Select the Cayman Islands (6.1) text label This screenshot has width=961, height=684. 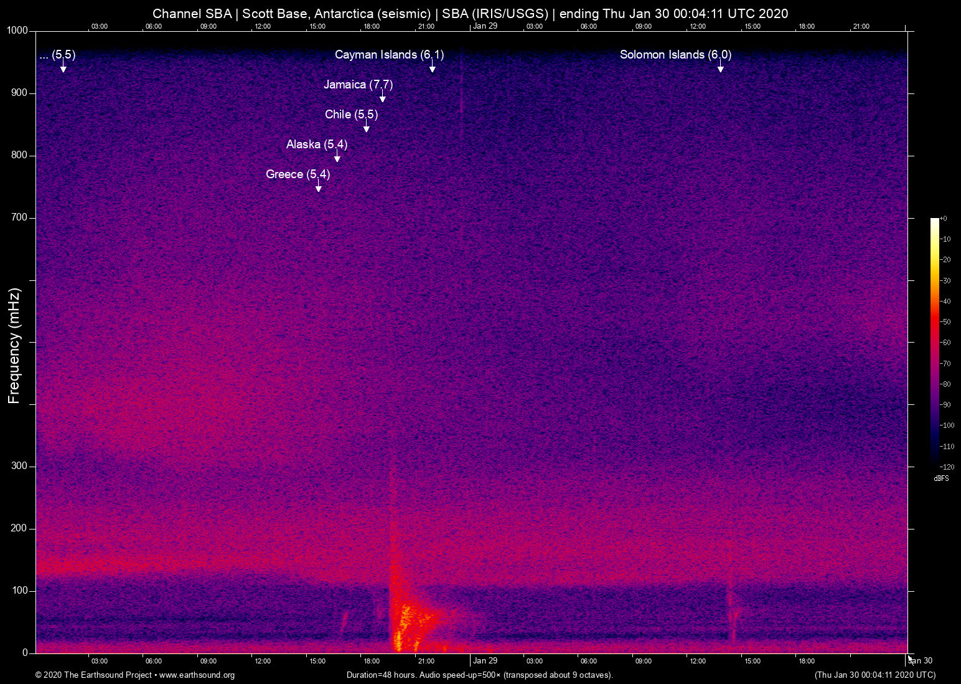click(x=389, y=55)
